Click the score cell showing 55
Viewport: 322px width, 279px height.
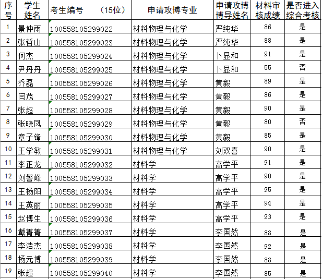point(268,68)
